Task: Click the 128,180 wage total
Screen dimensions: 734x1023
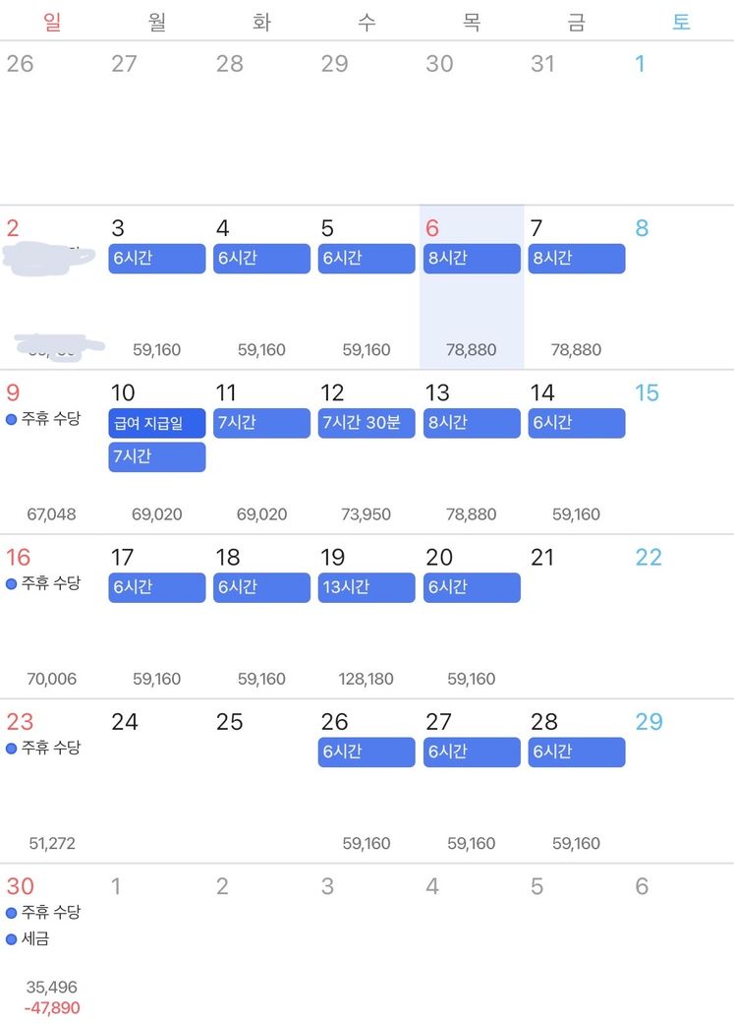Action: point(366,679)
